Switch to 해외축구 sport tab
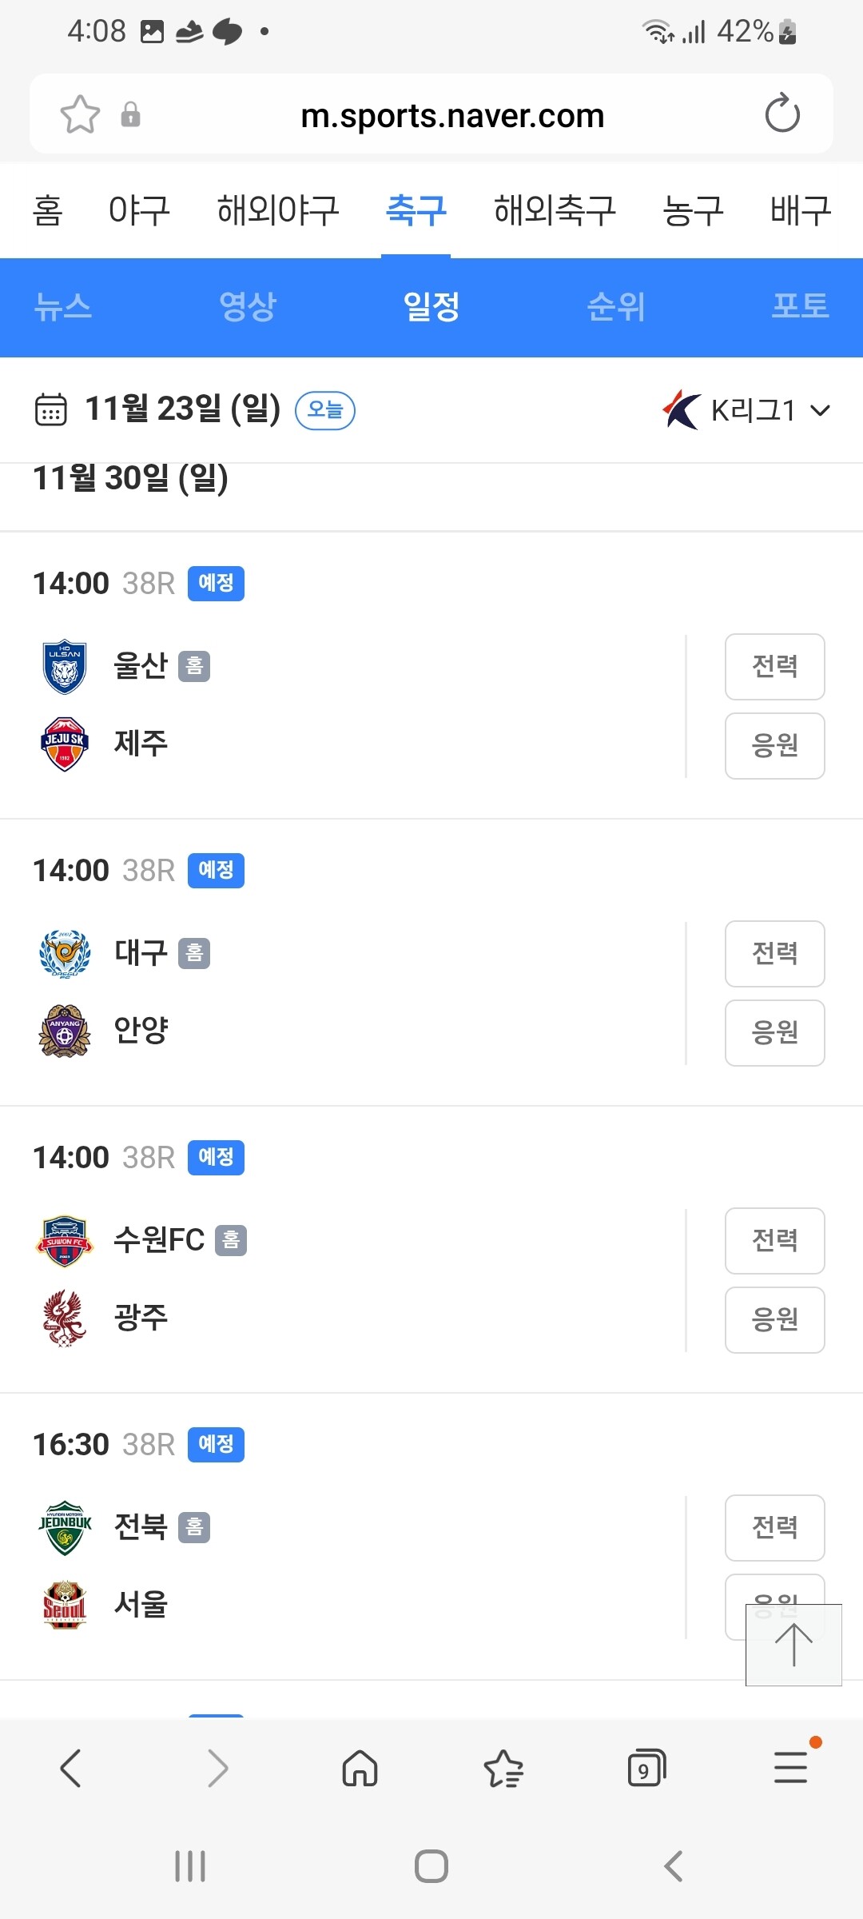The width and height of the screenshot is (863, 1919). coord(555,210)
